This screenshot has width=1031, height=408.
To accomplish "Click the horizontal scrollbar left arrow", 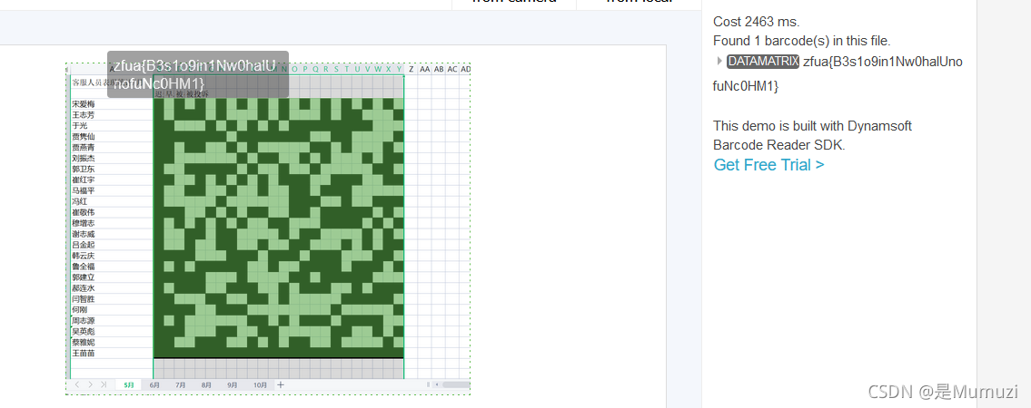I will [437, 384].
